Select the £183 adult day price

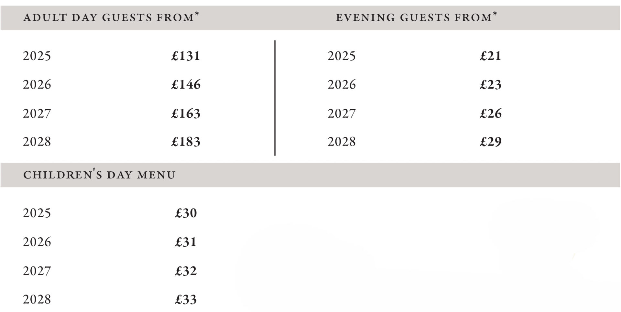pyautogui.click(x=186, y=142)
